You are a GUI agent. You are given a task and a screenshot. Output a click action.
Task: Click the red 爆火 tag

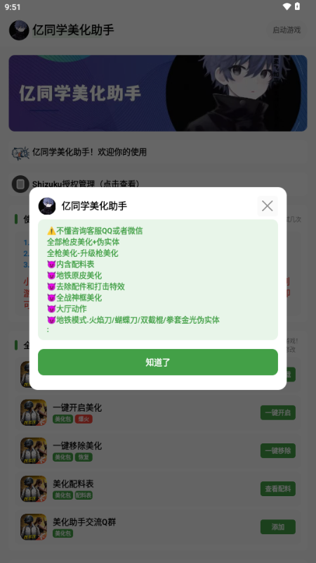pyautogui.click(x=84, y=419)
